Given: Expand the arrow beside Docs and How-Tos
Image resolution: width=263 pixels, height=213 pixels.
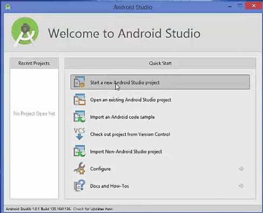Looking at the screenshot, I should click(241, 185).
